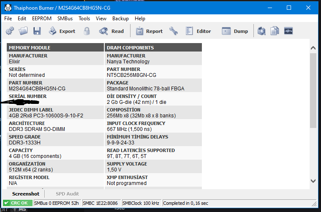Click the magnifier database search icon
Viewport: 321px width, 212px height.
coord(262,31)
